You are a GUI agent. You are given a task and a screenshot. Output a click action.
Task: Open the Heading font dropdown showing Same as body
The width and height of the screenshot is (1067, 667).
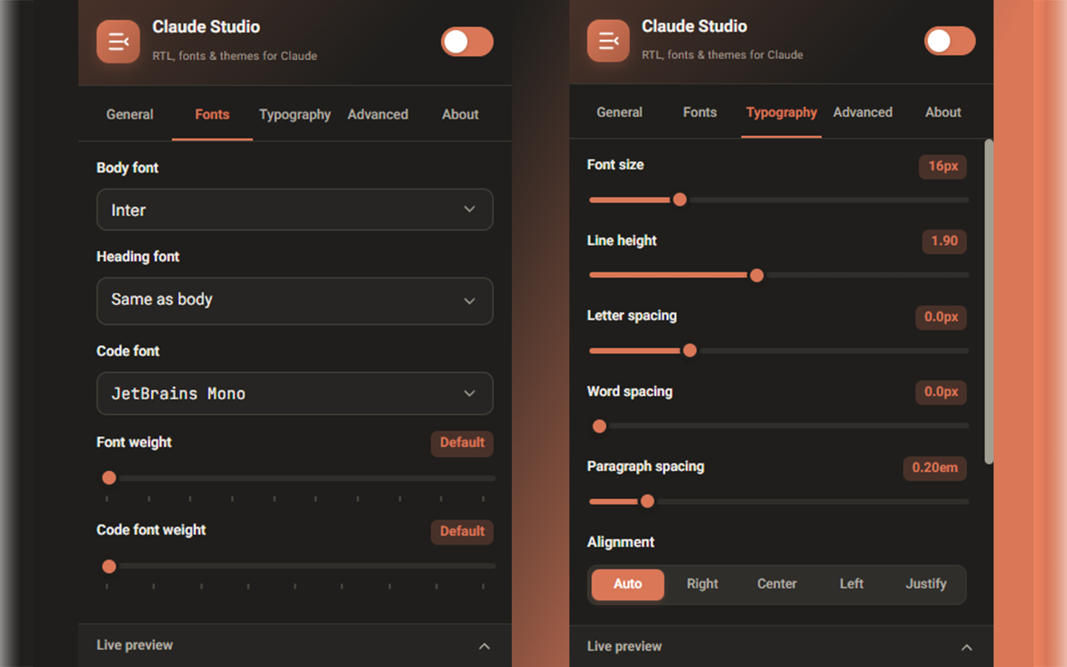295,300
